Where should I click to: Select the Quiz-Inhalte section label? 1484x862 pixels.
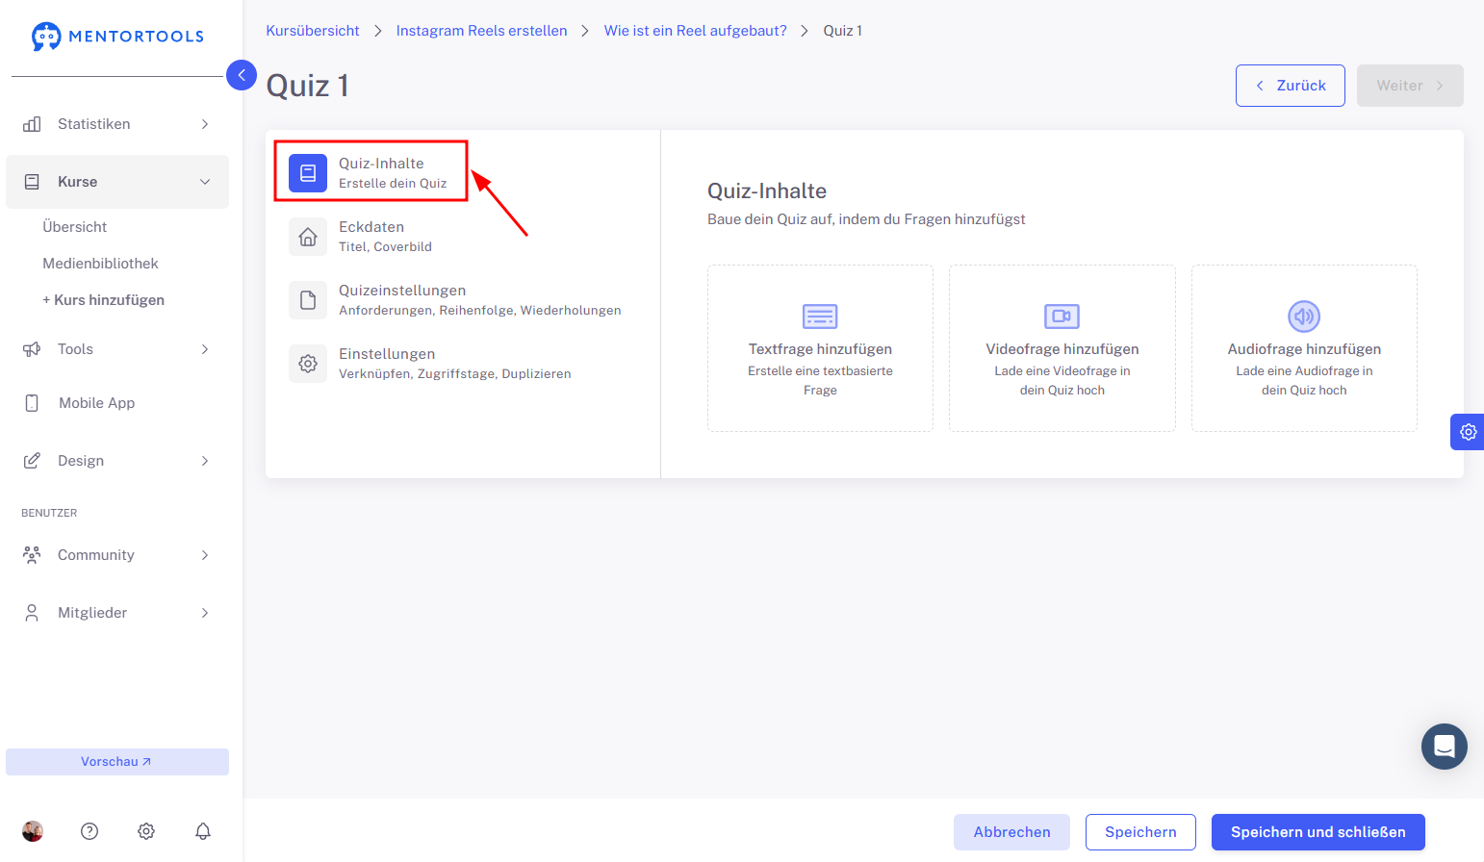coord(381,164)
